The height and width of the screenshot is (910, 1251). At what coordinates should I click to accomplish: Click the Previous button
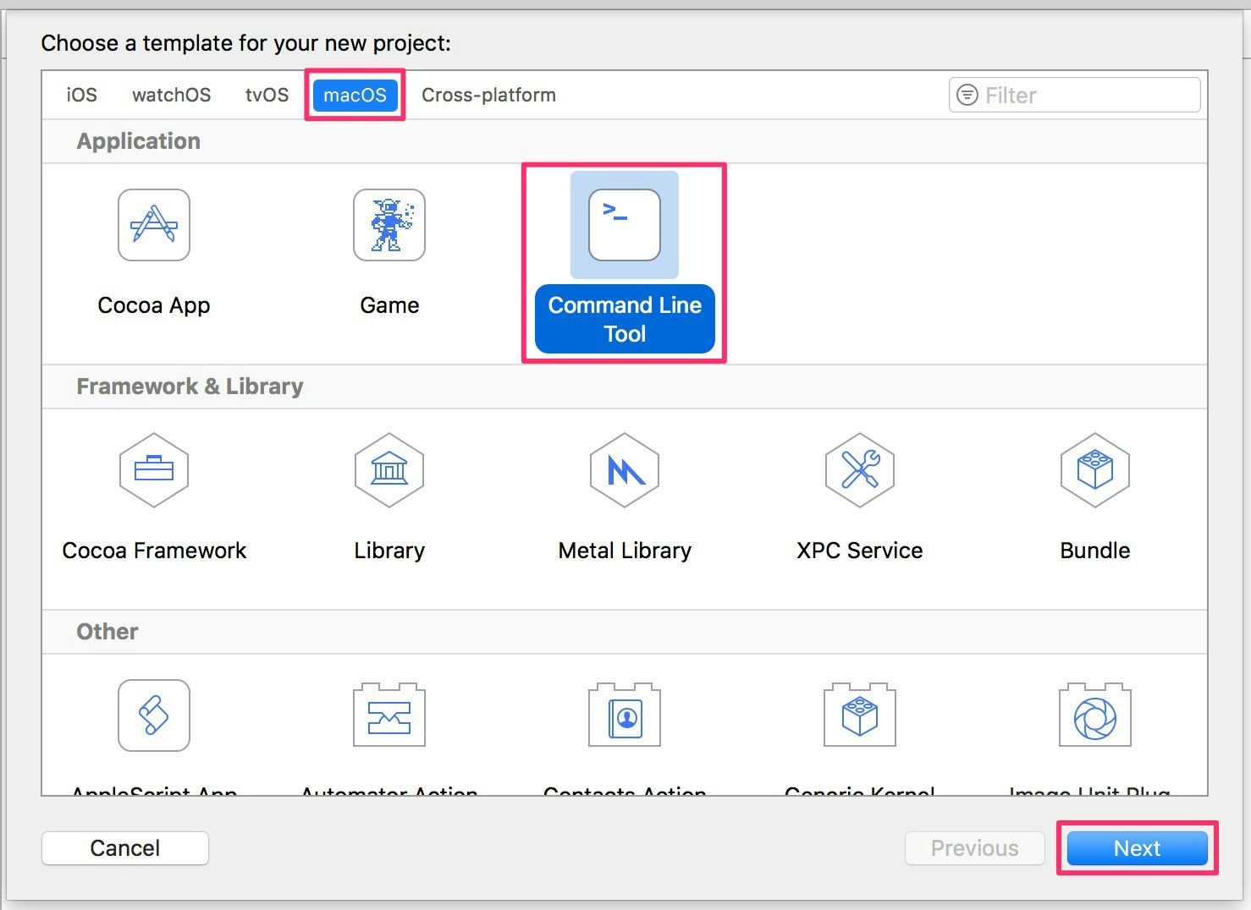[x=975, y=848]
